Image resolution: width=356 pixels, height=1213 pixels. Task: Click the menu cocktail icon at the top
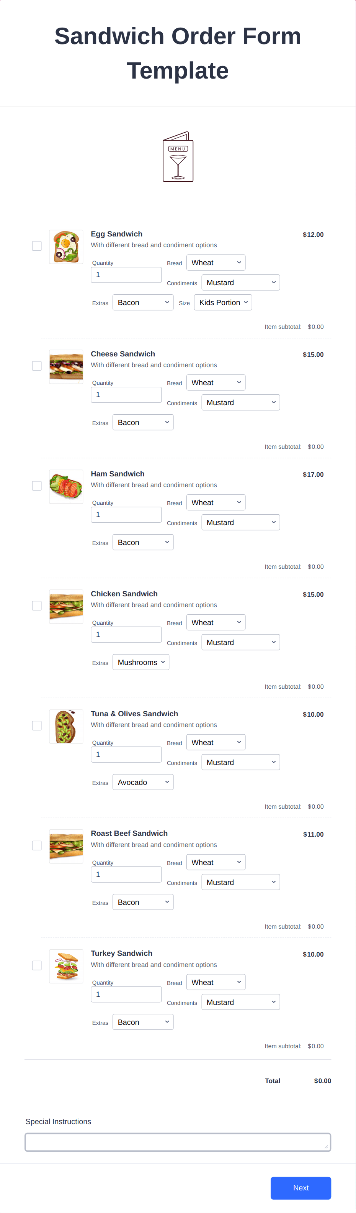(178, 157)
